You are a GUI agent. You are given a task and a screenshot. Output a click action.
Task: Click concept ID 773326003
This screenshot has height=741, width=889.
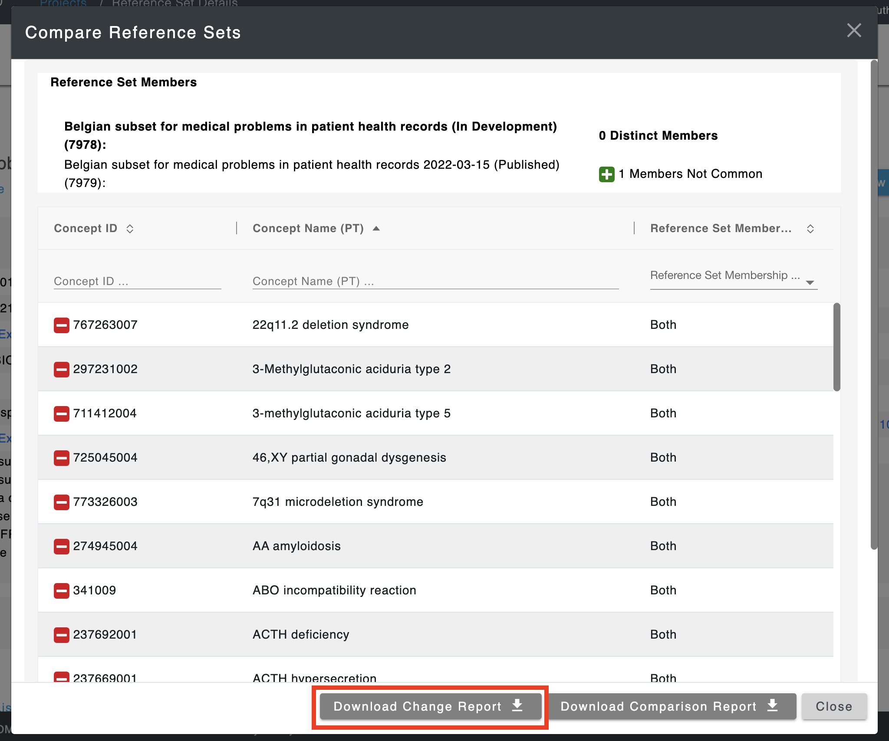105,502
